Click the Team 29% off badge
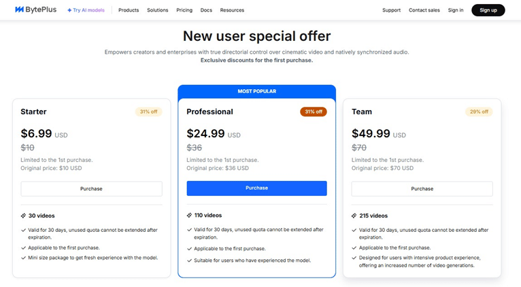Screen dimensions: 521x287 479,112
